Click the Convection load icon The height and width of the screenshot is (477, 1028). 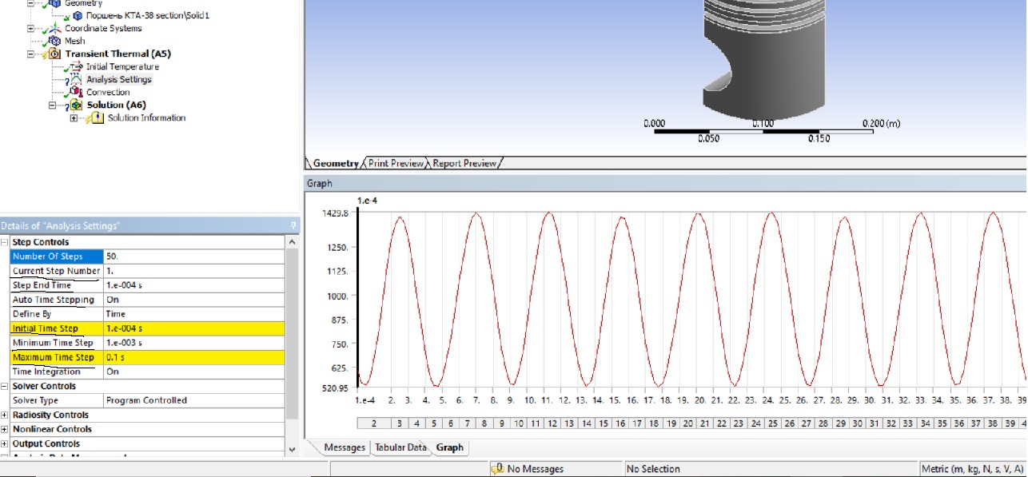pyautogui.click(x=76, y=92)
